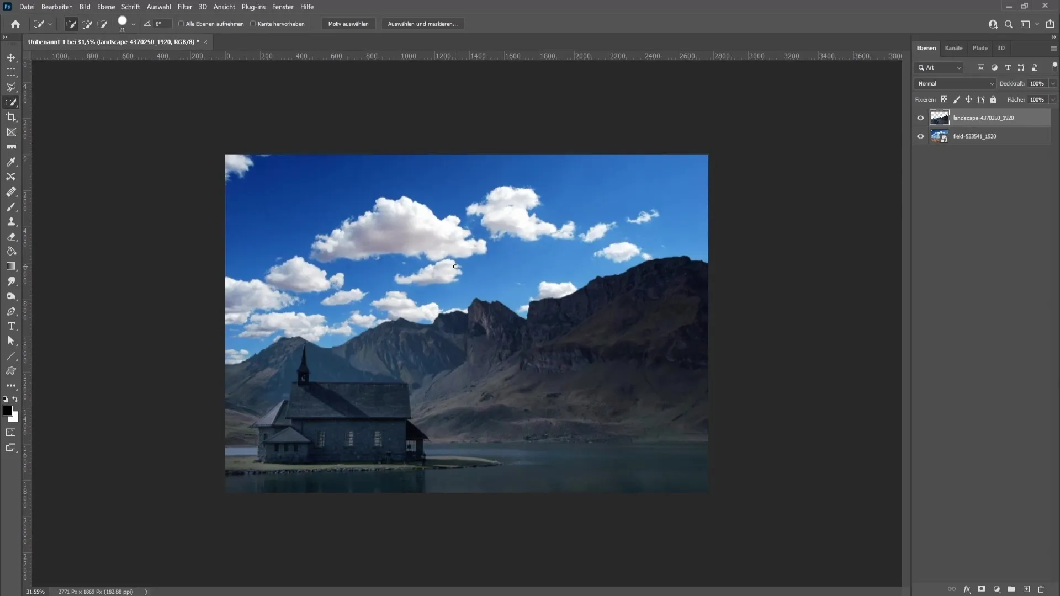Switch to the Kanäle tab
The image size is (1060, 596).
[x=953, y=48]
